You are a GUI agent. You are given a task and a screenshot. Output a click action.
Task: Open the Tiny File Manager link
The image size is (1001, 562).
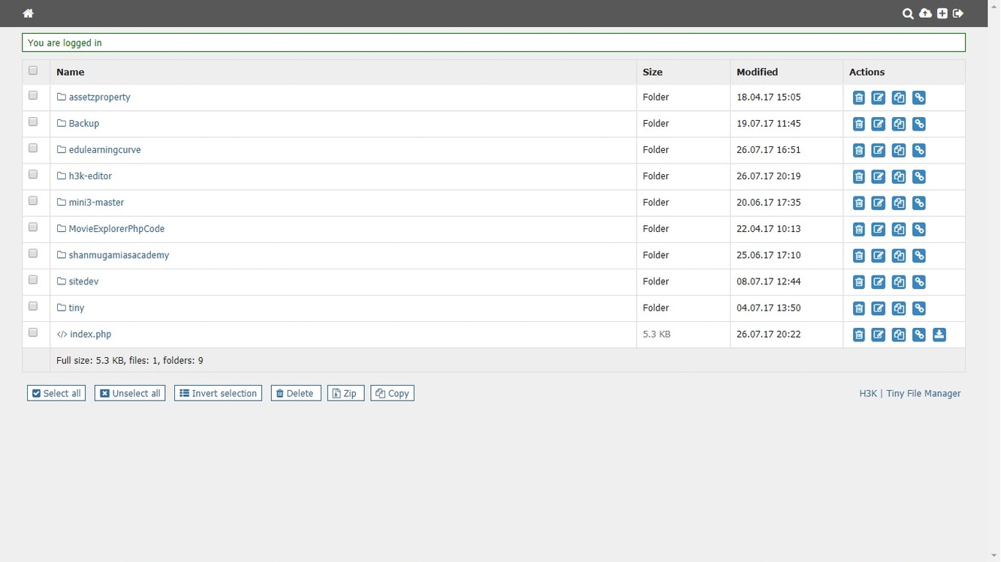pos(923,393)
